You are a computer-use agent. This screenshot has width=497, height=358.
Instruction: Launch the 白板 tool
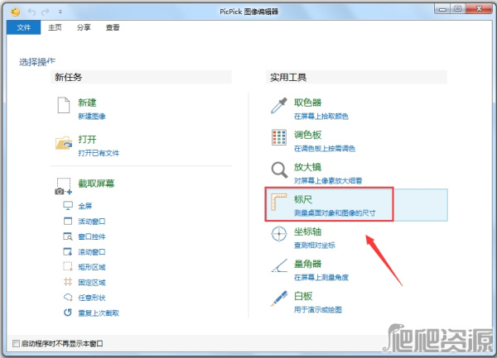[x=303, y=296]
